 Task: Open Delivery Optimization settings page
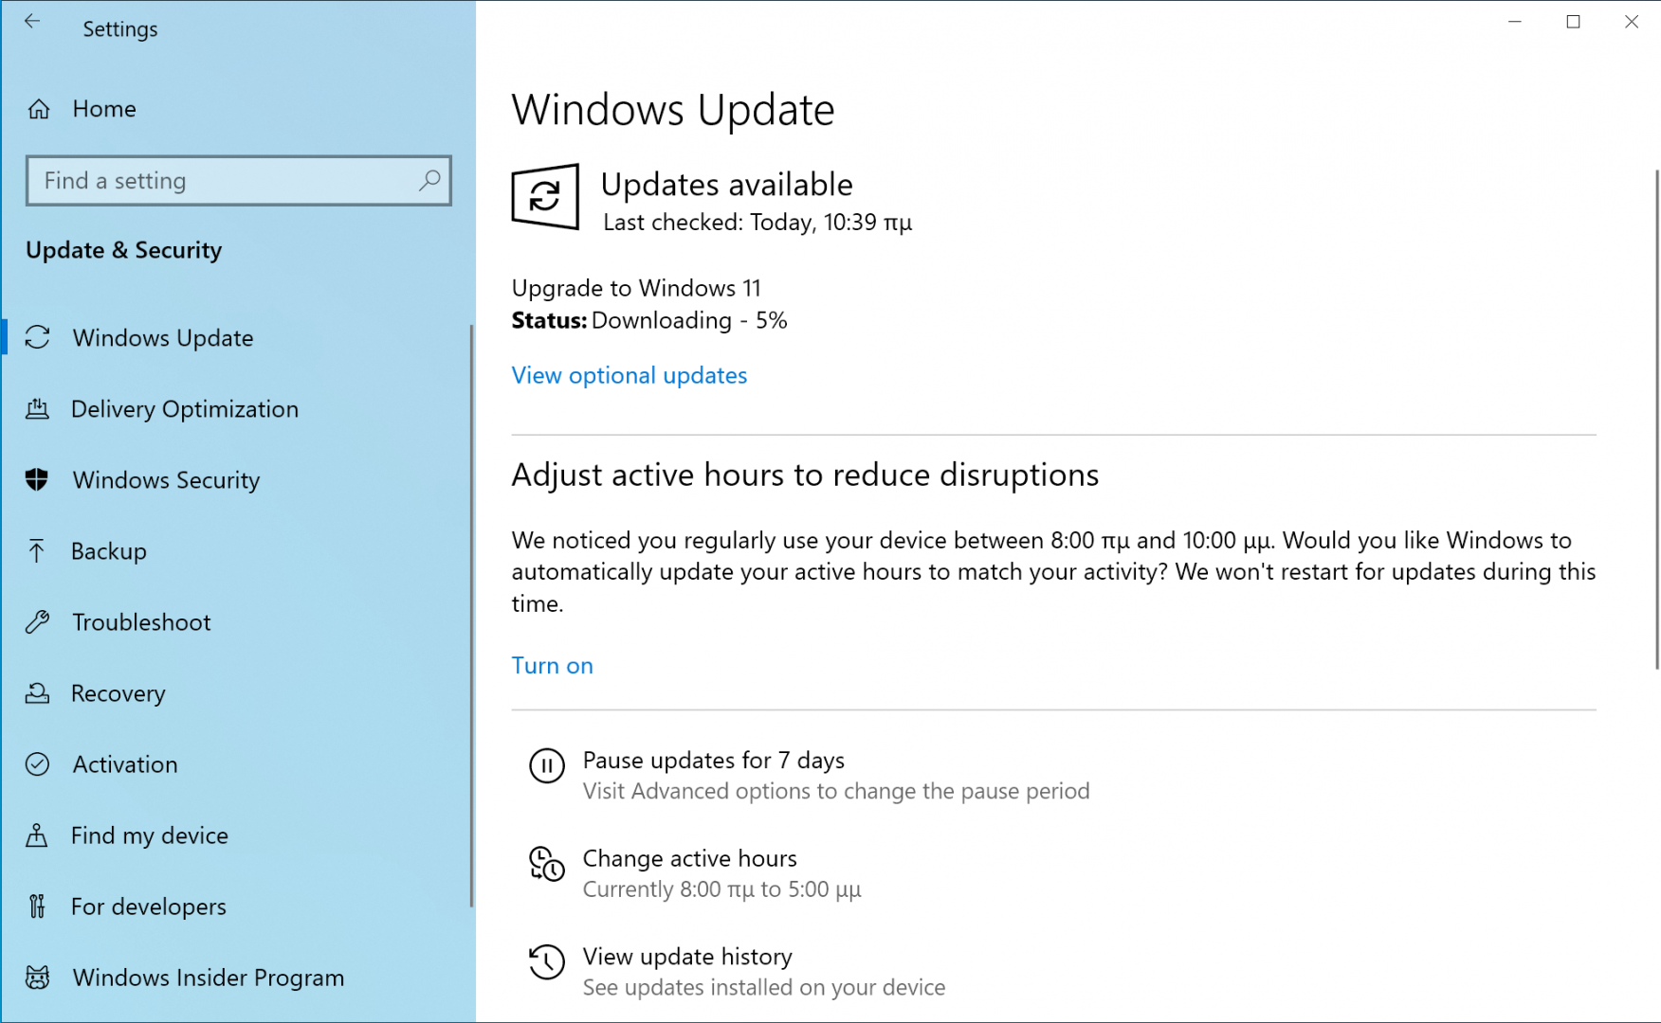tap(185, 408)
